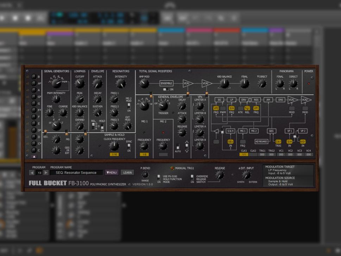Click the 1/8 display under MG 1 frequency

(x=144, y=155)
